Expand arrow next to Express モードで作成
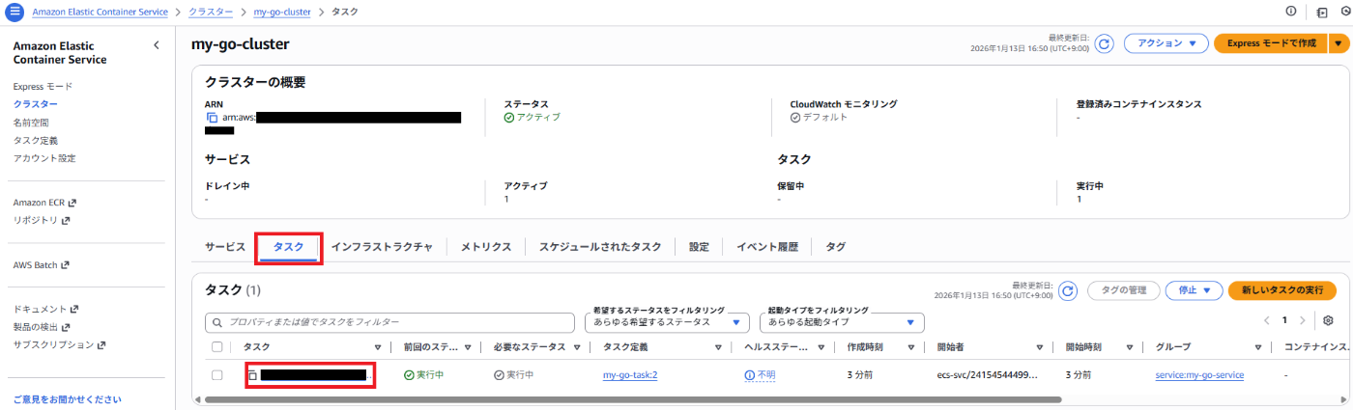 1339,43
